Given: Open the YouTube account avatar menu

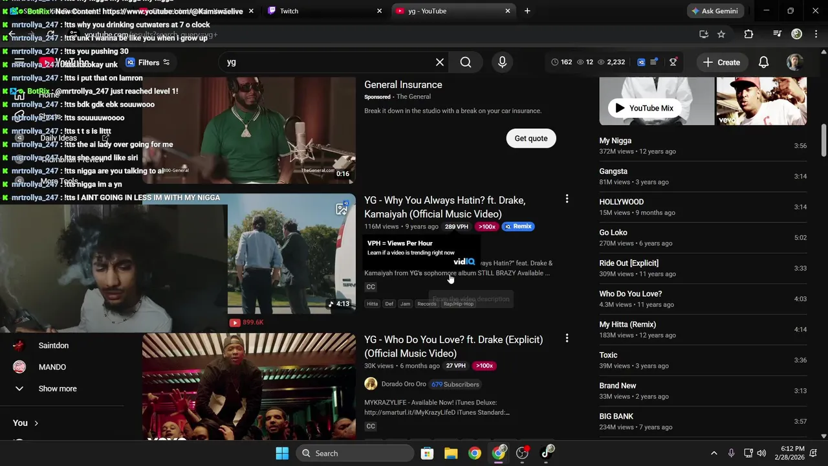Looking at the screenshot, I should [794, 62].
